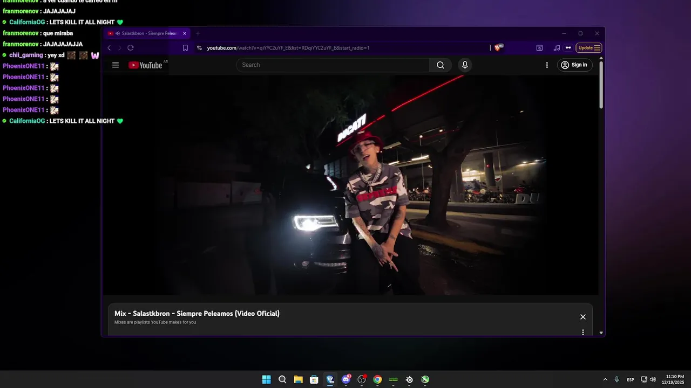Viewport: 691px width, 388px height.
Task: Open File Explorer from the taskbar
Action: 298,379
